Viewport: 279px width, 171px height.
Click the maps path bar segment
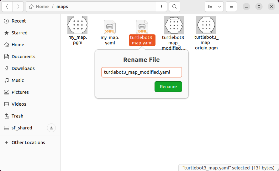pyautogui.click(x=62, y=7)
